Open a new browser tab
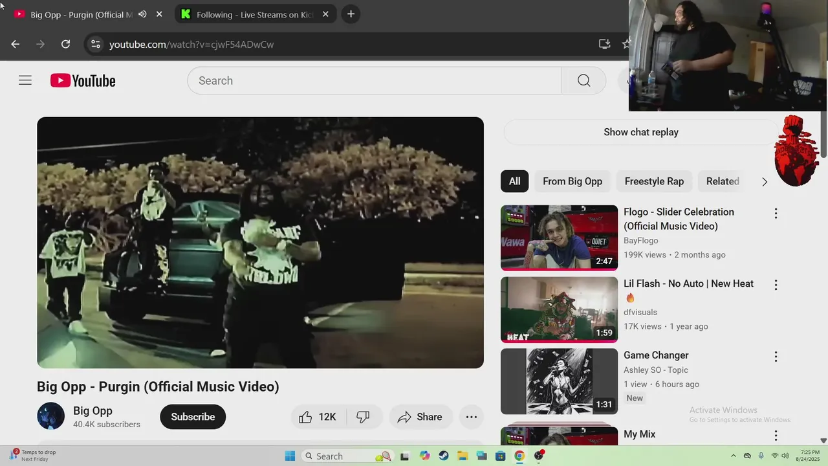 coord(351,14)
